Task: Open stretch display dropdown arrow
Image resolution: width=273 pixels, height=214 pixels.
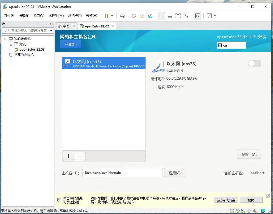Action: point(215,16)
